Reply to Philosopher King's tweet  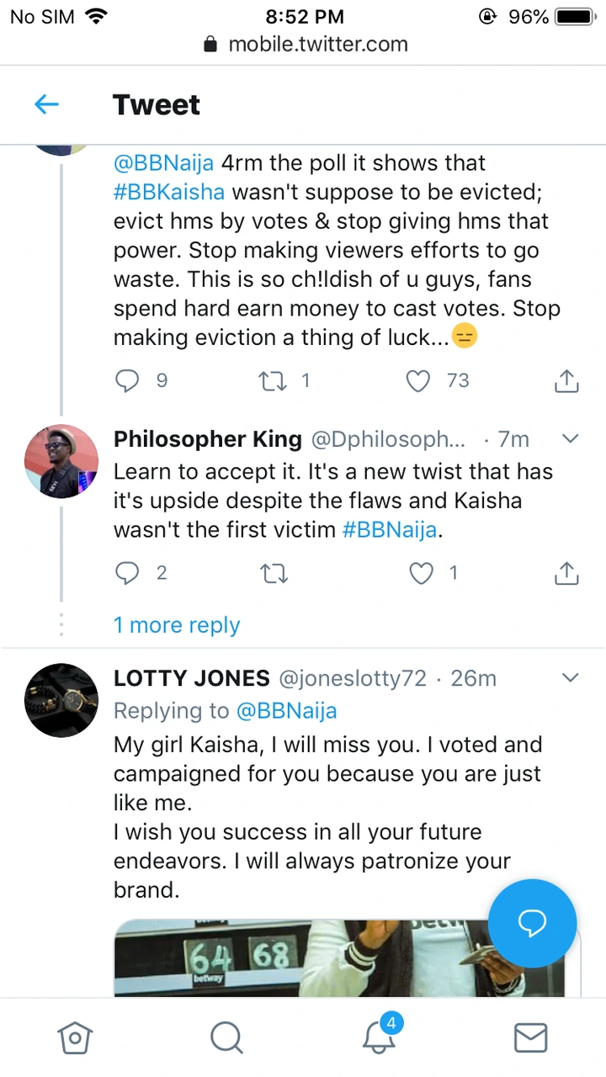coord(127,574)
